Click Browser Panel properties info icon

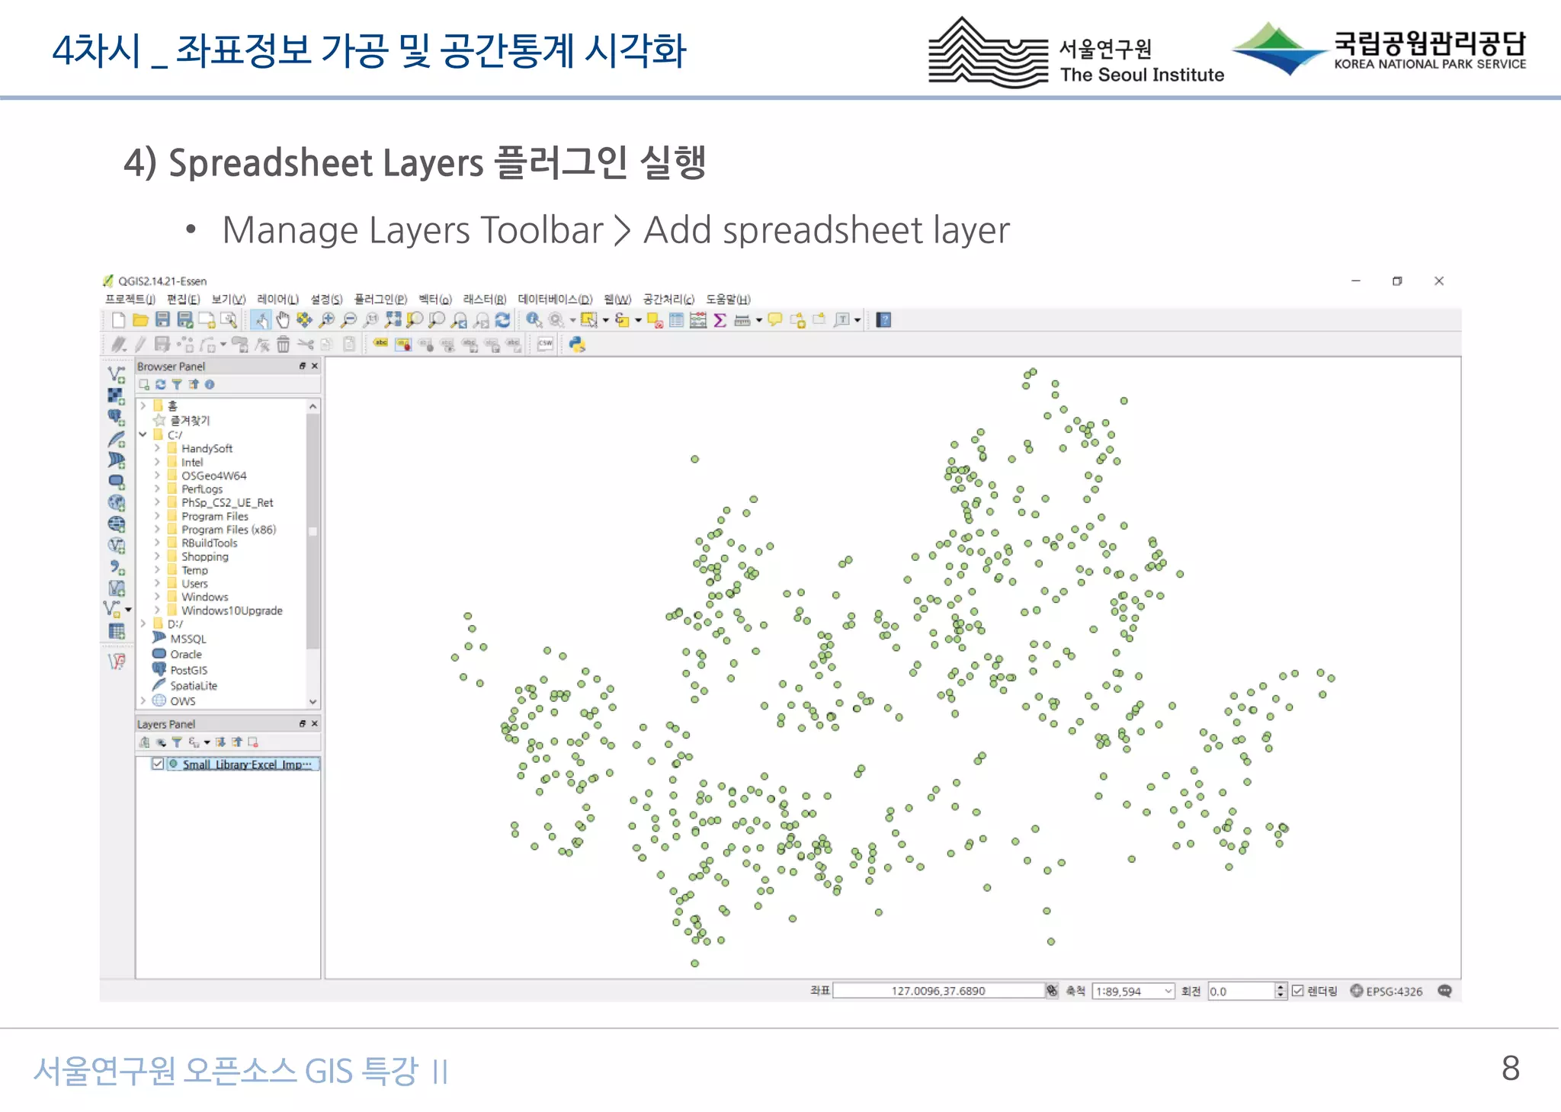point(210,385)
